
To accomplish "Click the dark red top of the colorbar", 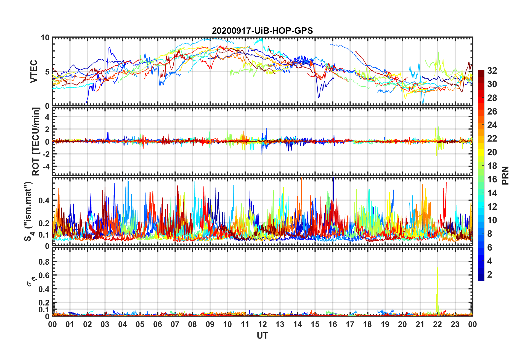I will coord(481,72).
